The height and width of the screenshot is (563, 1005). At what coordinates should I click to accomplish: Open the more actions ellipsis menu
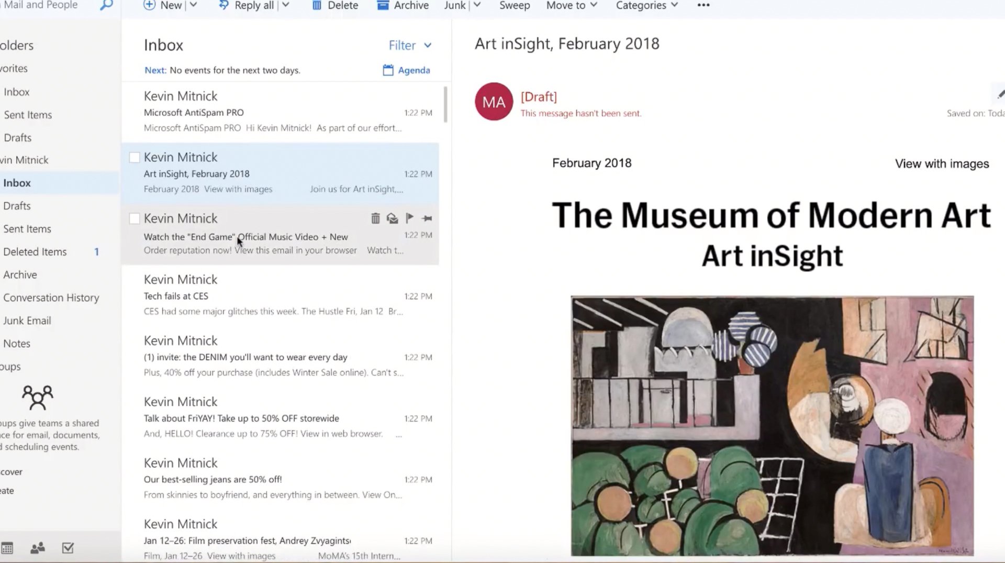[x=703, y=5]
